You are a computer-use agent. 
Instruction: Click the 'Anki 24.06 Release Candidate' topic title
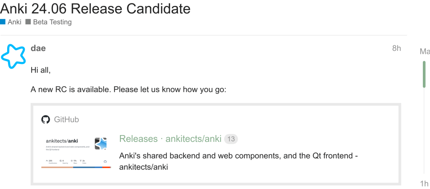(96, 8)
